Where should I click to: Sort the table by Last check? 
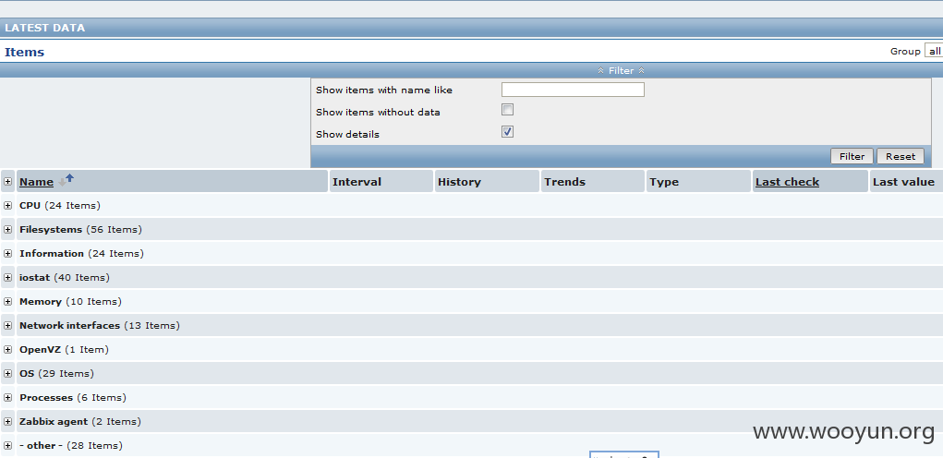[x=787, y=182]
